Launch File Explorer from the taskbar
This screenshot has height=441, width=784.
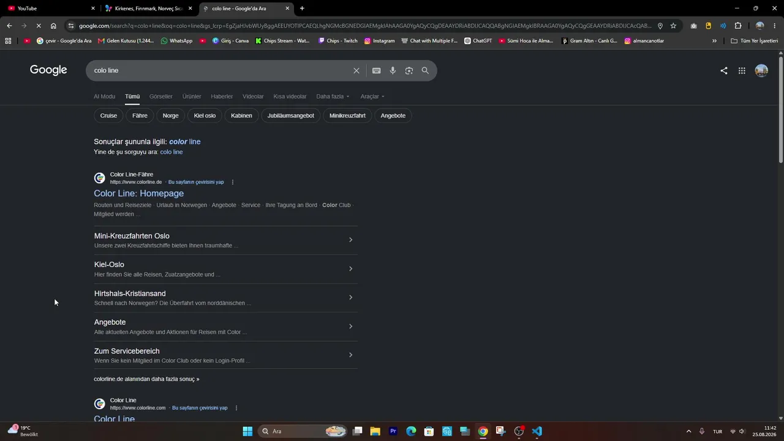pyautogui.click(x=375, y=431)
